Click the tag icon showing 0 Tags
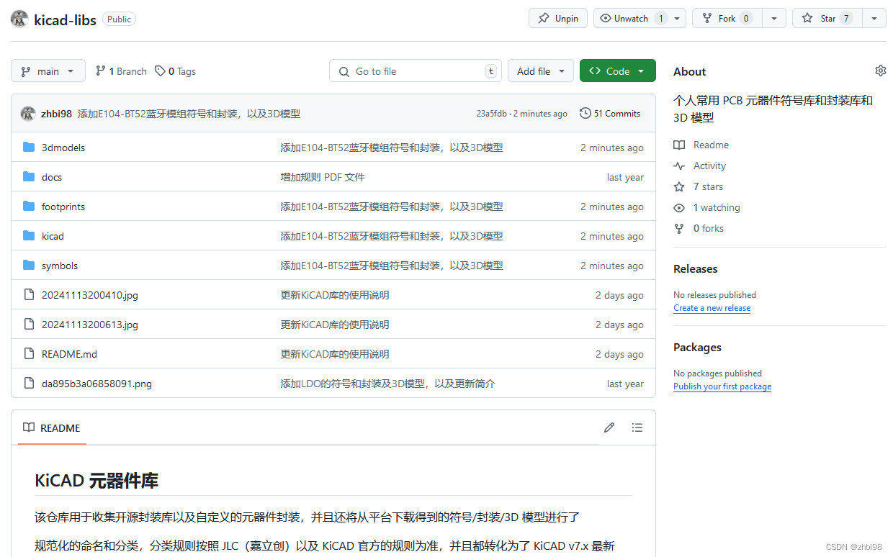The height and width of the screenshot is (557, 893). point(160,71)
